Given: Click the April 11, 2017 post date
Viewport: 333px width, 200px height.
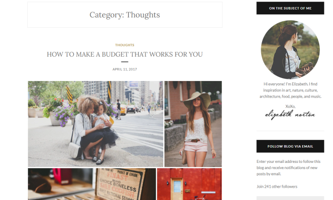Looking at the screenshot, I should [125, 70].
